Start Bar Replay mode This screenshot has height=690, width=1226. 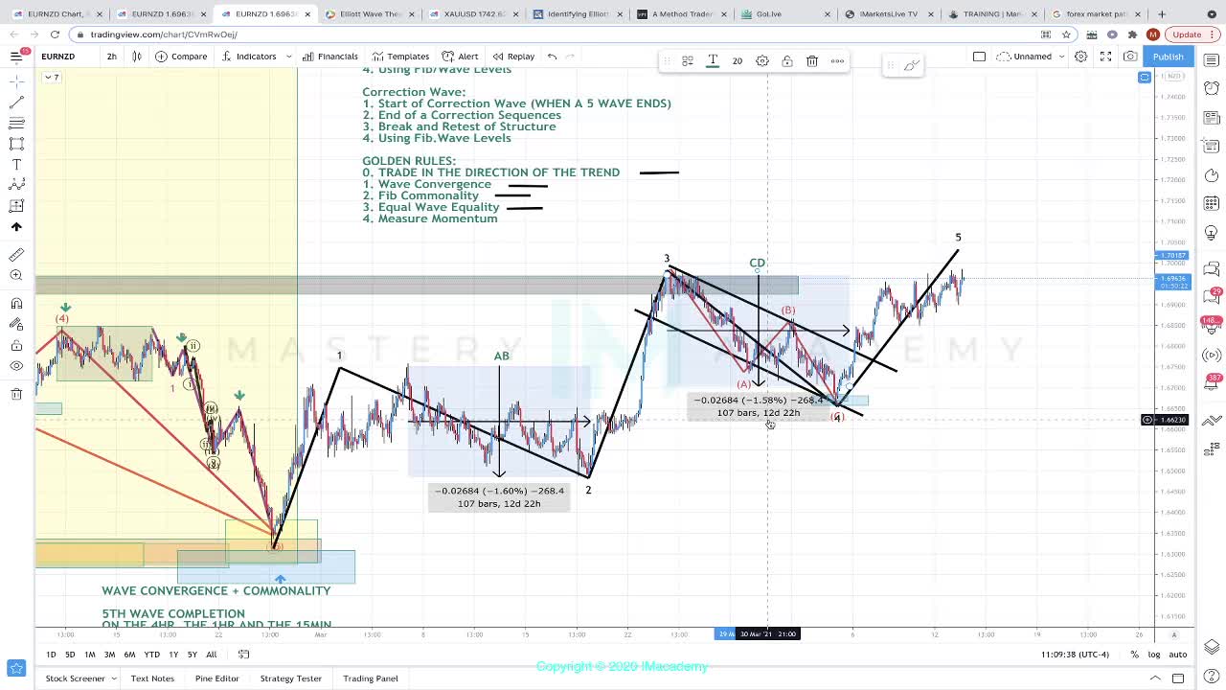tap(513, 57)
